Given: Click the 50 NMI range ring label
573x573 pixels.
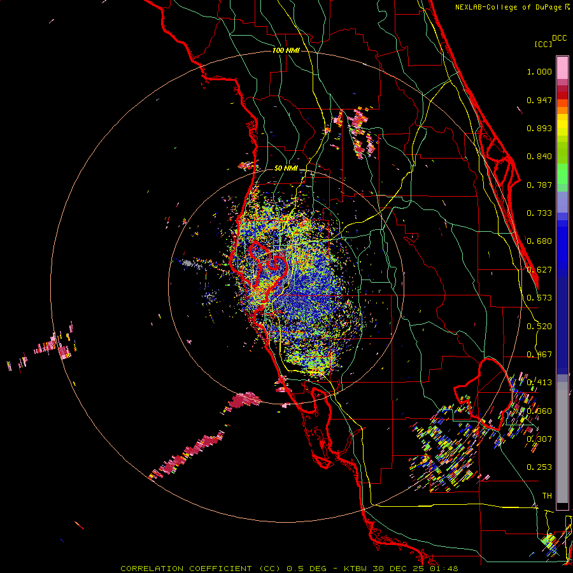Looking at the screenshot, I should click(x=286, y=168).
